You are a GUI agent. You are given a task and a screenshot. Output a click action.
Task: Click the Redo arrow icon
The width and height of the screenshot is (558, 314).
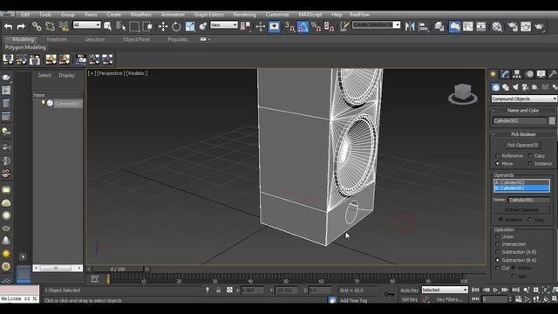(x=21, y=26)
